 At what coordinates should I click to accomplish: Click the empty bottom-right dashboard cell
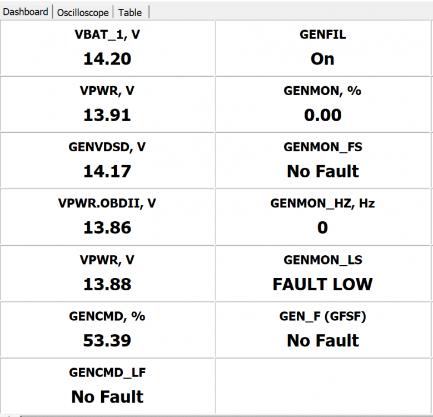point(323,386)
